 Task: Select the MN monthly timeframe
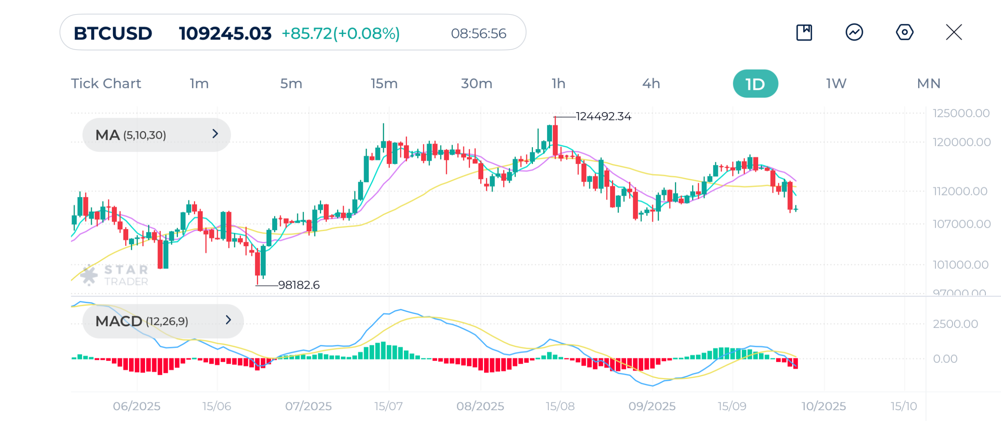pyautogui.click(x=929, y=84)
